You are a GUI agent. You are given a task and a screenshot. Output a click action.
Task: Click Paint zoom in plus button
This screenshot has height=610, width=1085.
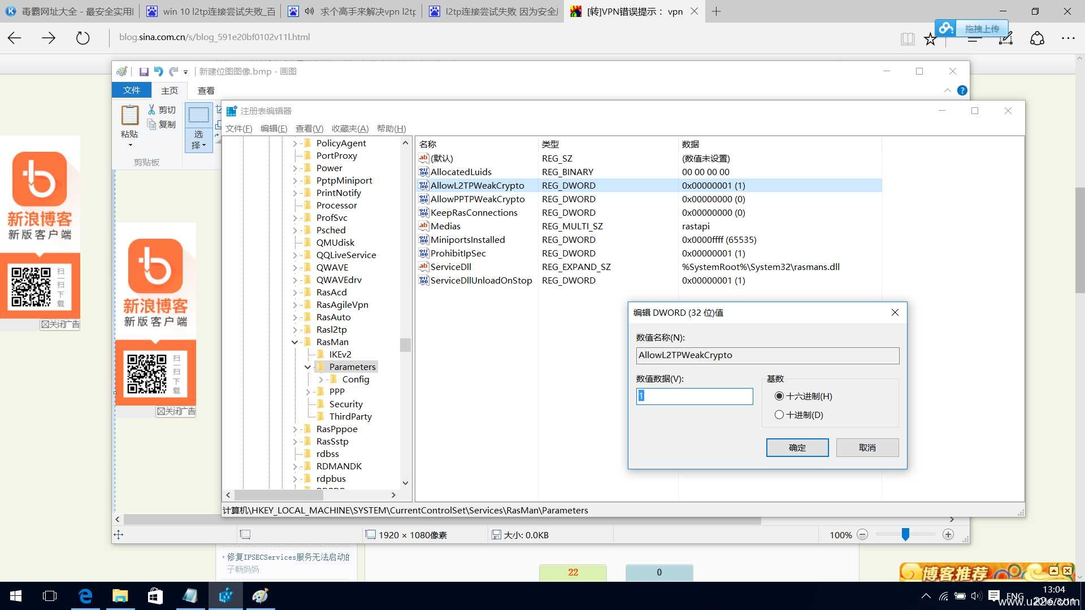coord(948,534)
